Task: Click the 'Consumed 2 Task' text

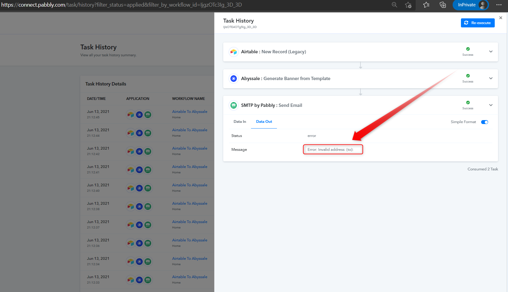Action: tap(483, 169)
